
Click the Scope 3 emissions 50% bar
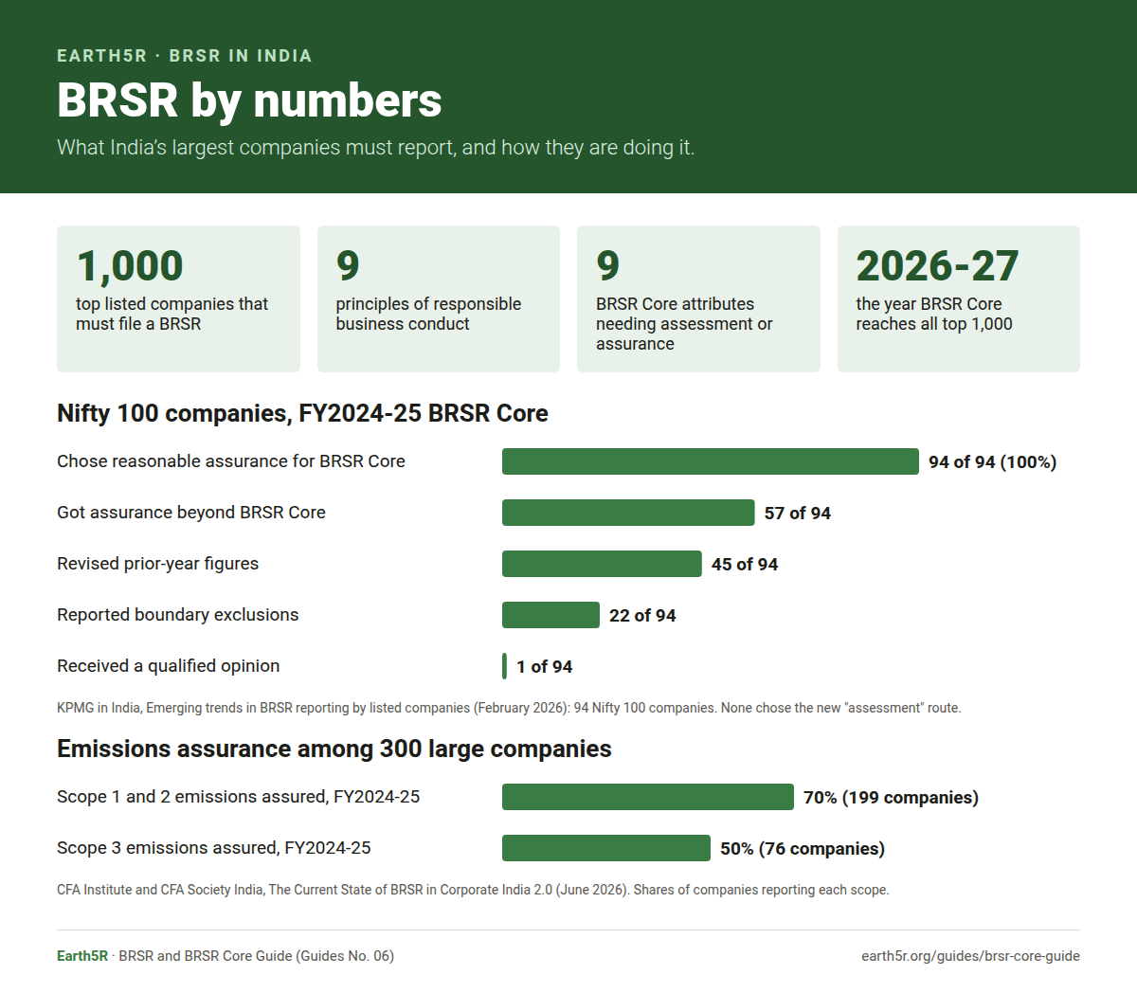pyautogui.click(x=606, y=848)
